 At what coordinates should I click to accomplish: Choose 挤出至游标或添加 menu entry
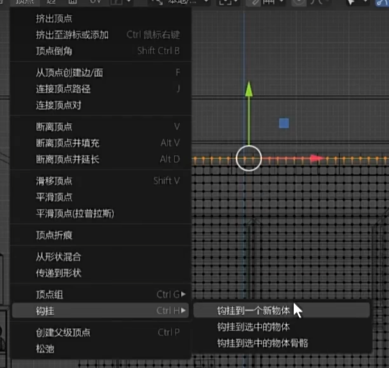click(72, 35)
